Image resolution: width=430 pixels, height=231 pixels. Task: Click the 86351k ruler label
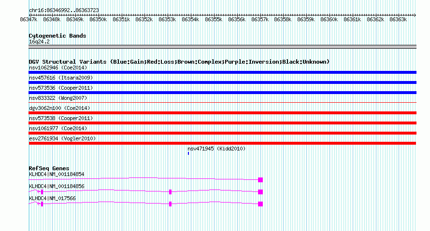(x=121, y=20)
